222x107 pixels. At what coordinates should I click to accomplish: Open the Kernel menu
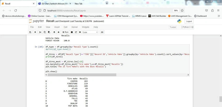75,27
